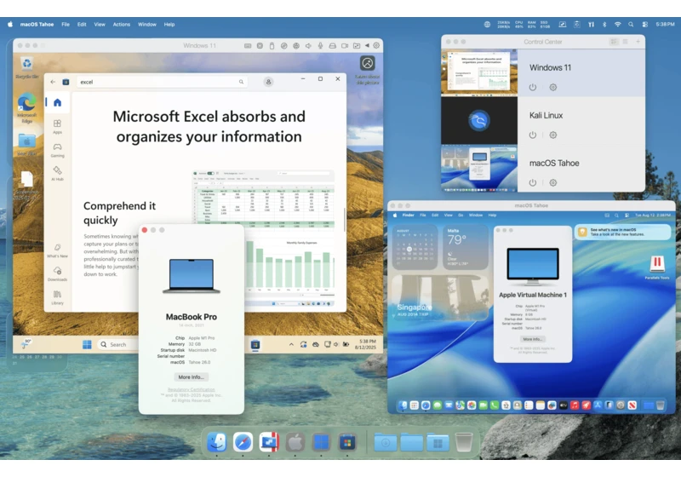Click the shared folder icon in Windows 11 title bar
This screenshot has height=477, width=681.
(357, 46)
